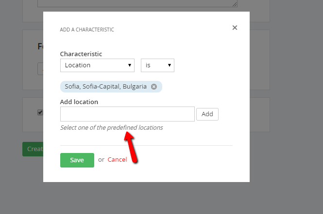Click the Add button next to location field
This screenshot has height=214, width=323.
pyautogui.click(x=207, y=114)
